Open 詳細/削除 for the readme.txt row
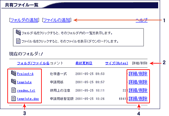This screenshot has width=169, height=116. [x=138, y=90]
